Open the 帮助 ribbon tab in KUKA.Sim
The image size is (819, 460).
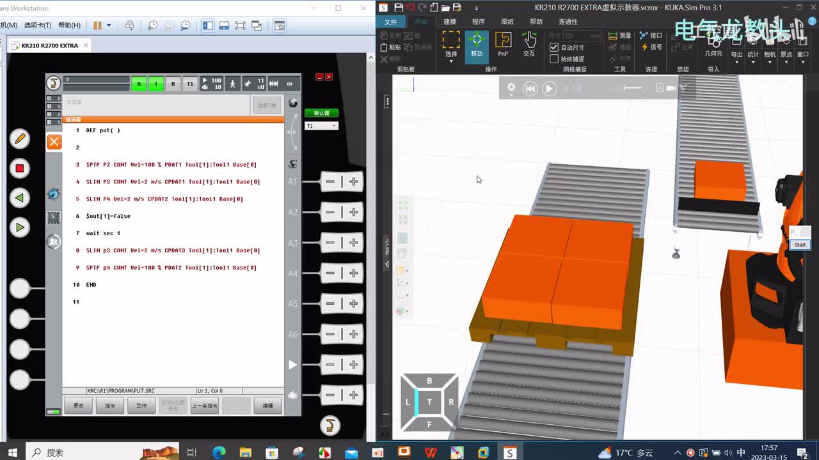[x=536, y=22]
